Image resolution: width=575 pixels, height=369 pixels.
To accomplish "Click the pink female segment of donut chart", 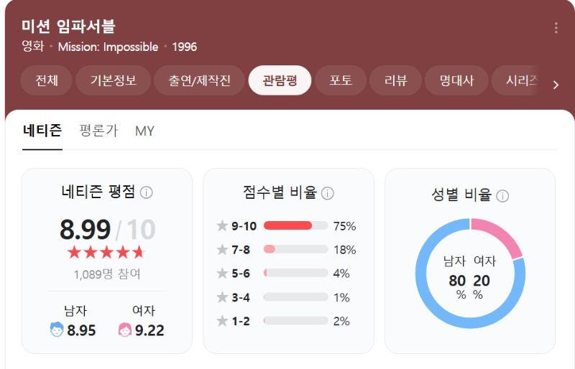I will [499, 235].
